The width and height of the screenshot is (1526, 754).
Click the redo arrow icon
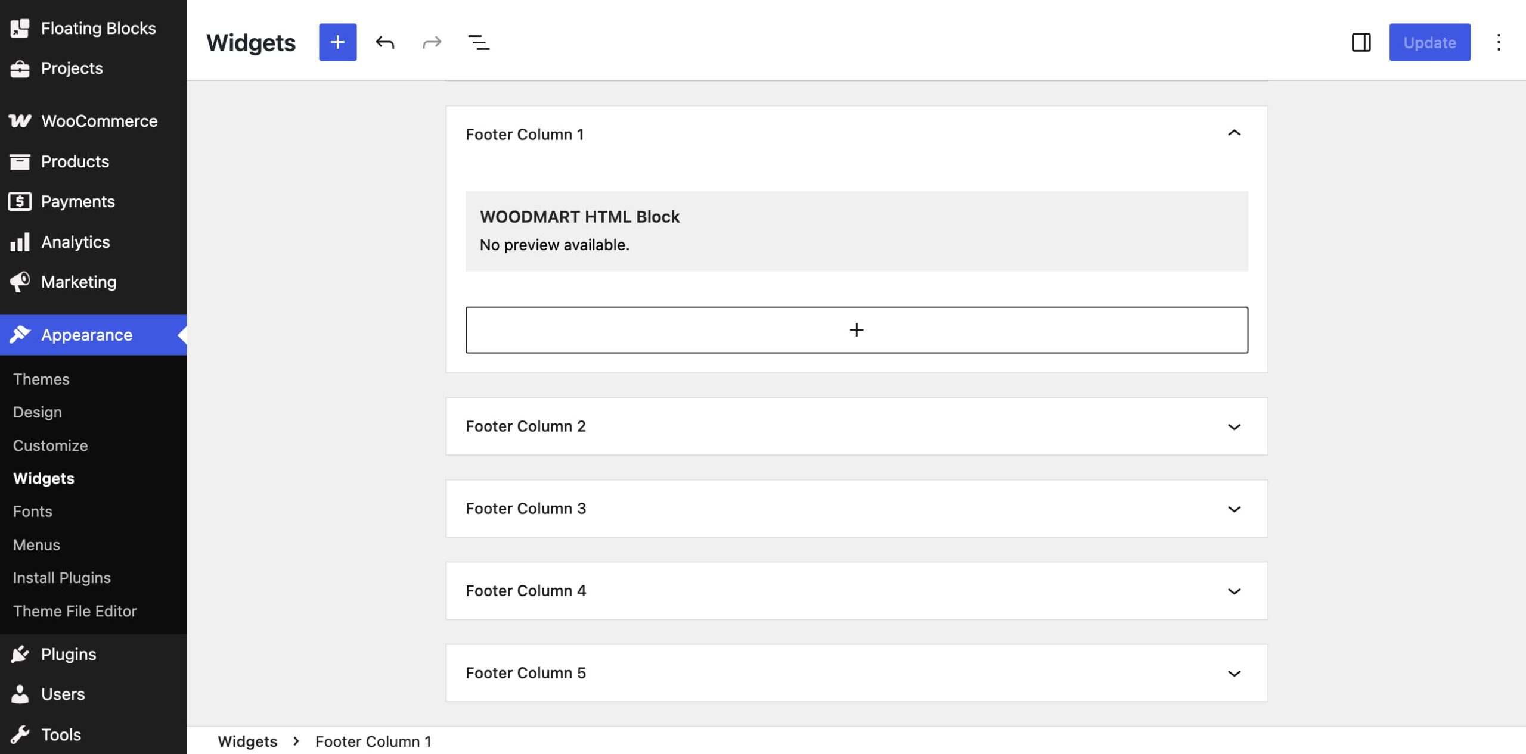(x=432, y=42)
